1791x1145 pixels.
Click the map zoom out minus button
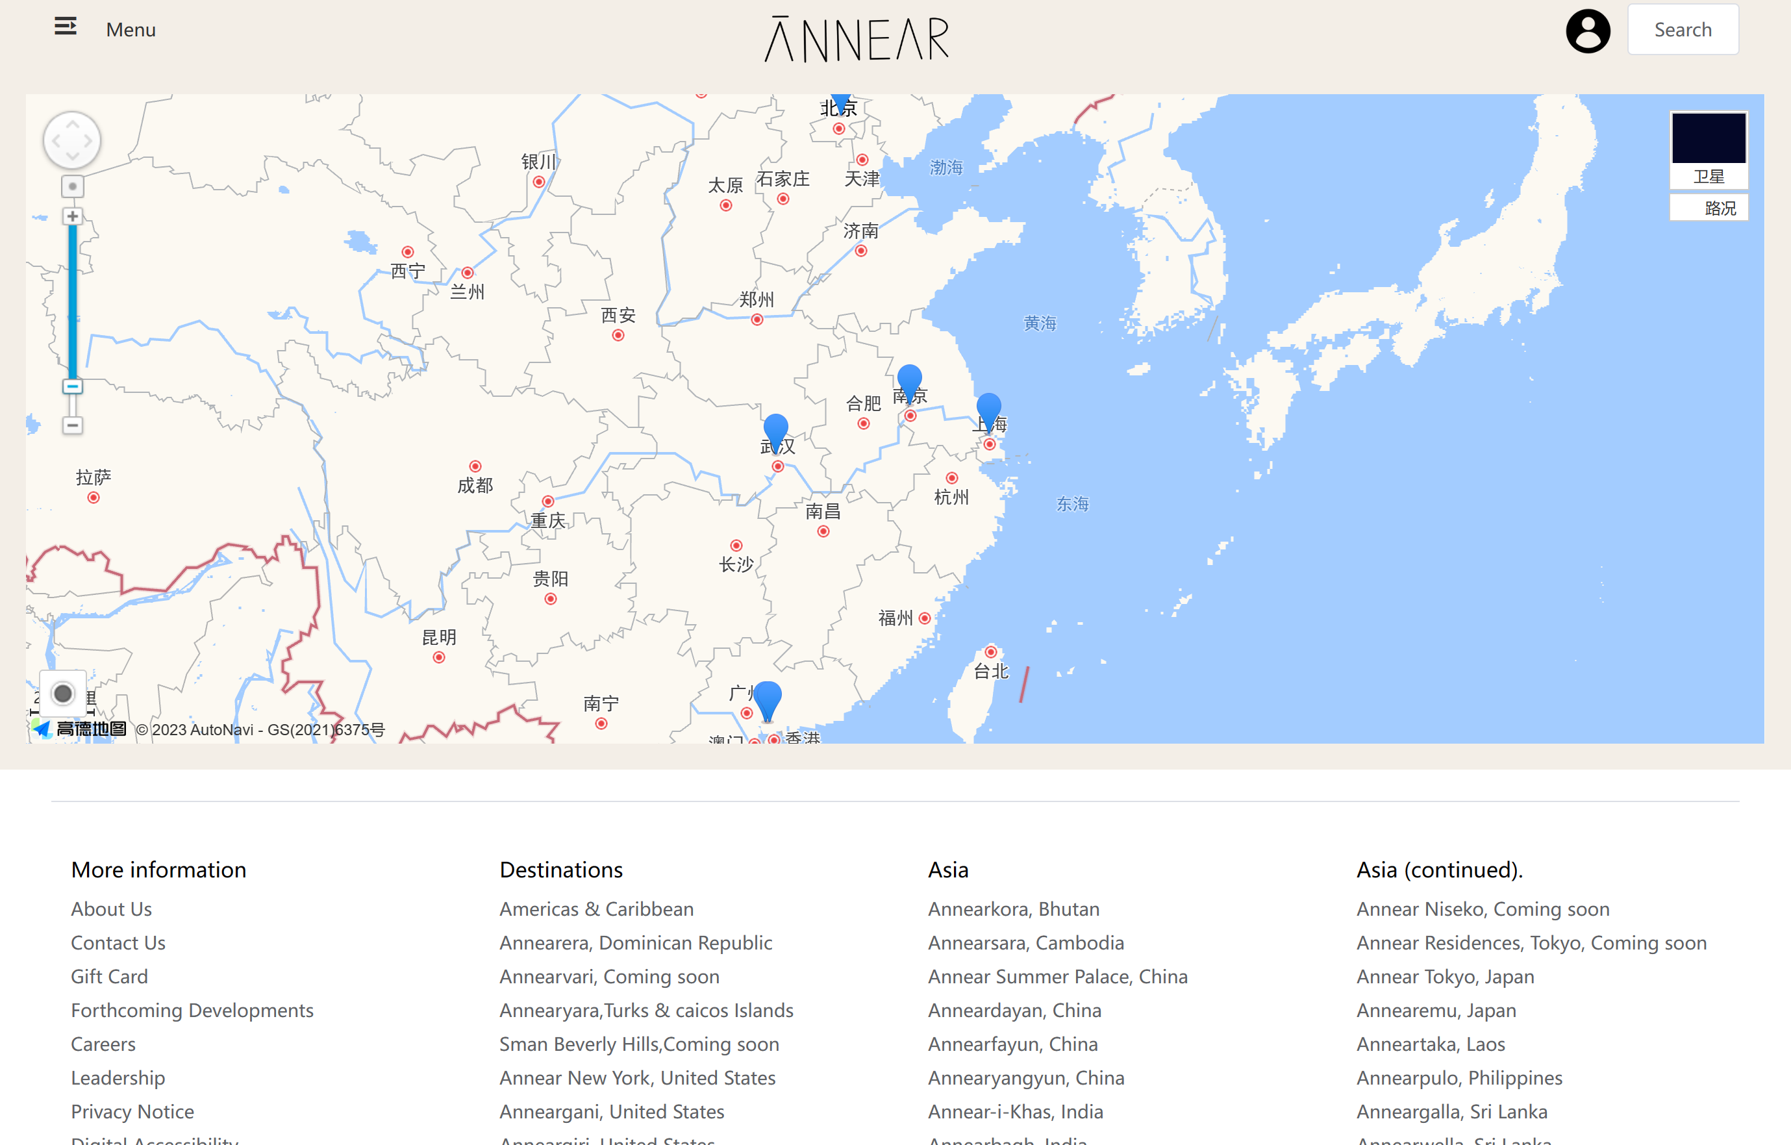click(x=72, y=425)
